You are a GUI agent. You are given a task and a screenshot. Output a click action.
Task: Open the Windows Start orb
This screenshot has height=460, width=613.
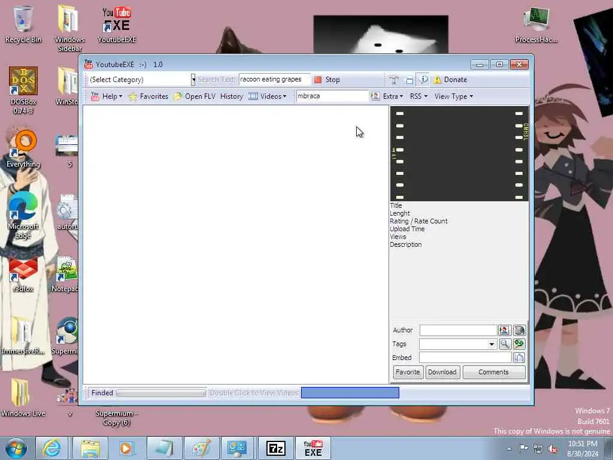pos(16,448)
